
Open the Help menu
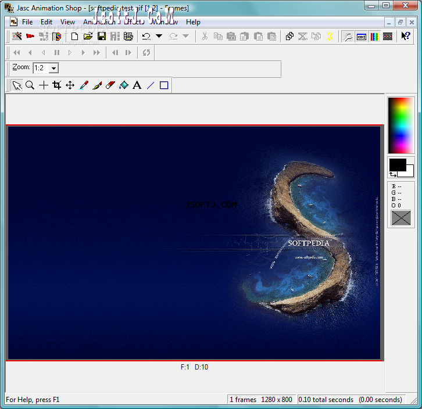(x=193, y=22)
